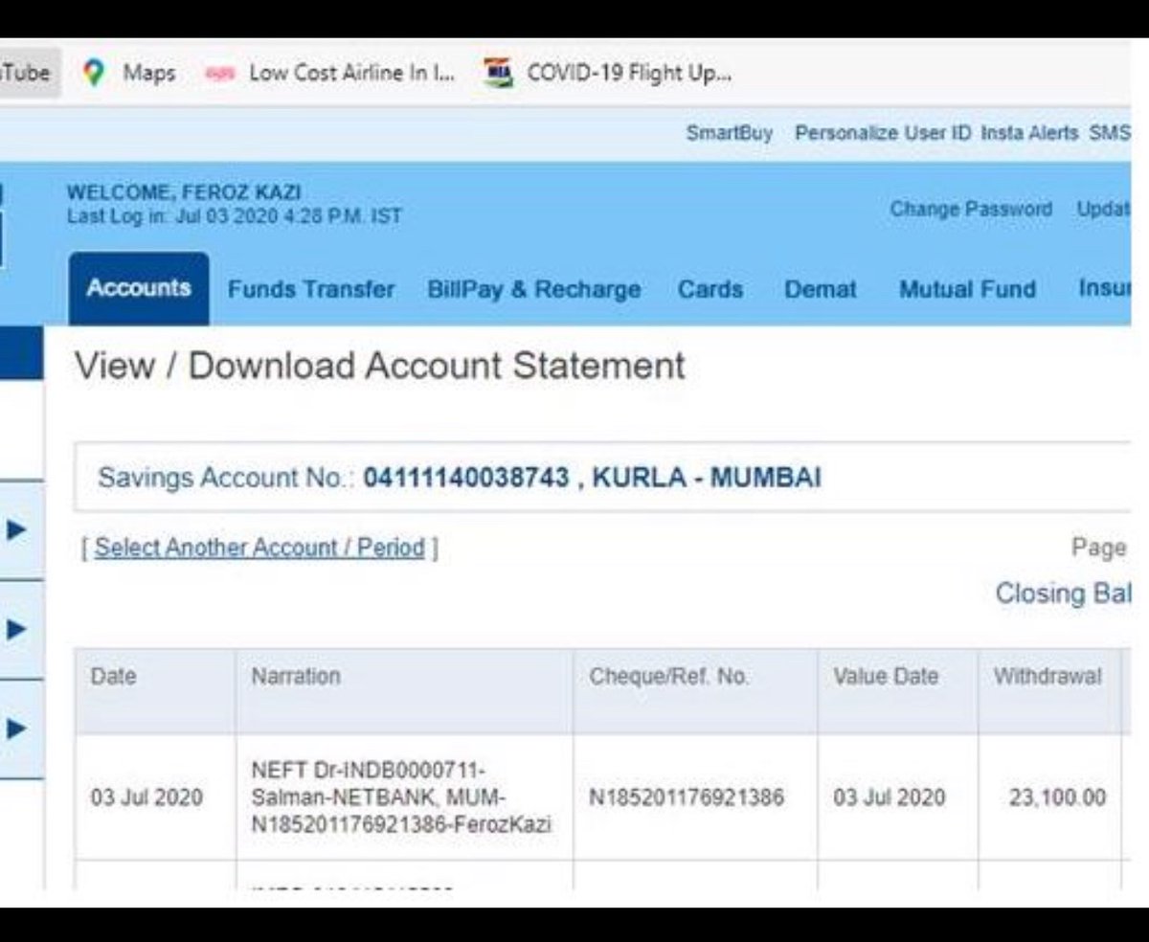Select the NEFT Dr-INDB0000711 narration cell

tap(403, 796)
